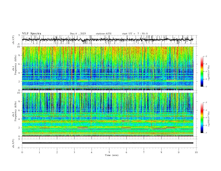
Task: Click the "VLF Spectra" title text
Action: (x=32, y=34)
